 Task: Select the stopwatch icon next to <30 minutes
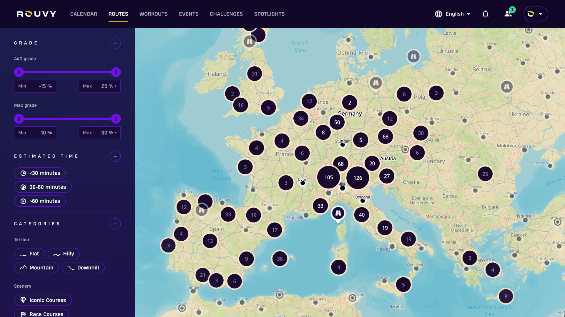coord(24,173)
